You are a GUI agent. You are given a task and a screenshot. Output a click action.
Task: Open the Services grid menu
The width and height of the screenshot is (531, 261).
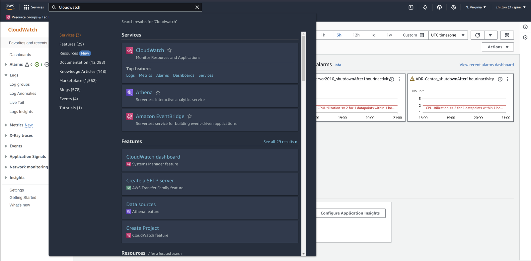click(x=34, y=7)
